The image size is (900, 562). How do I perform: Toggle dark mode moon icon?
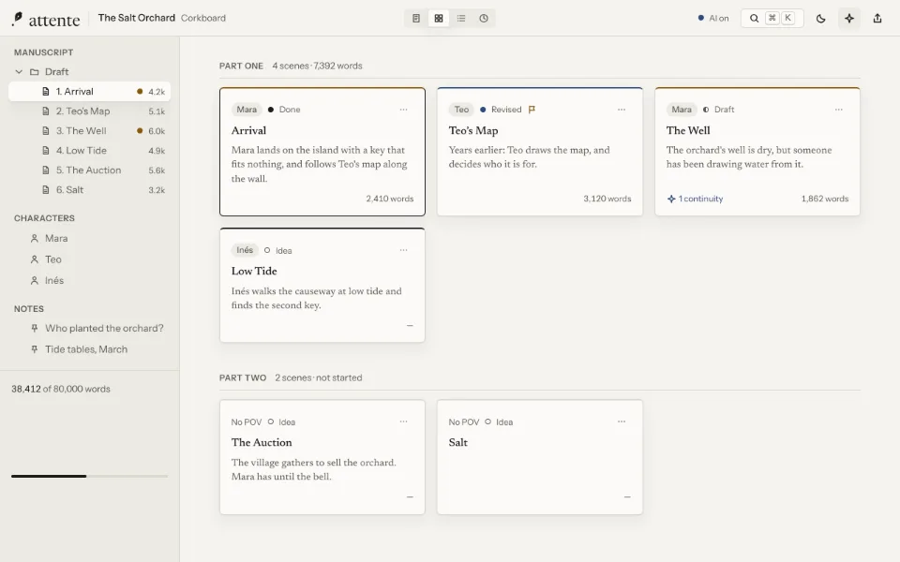click(821, 19)
